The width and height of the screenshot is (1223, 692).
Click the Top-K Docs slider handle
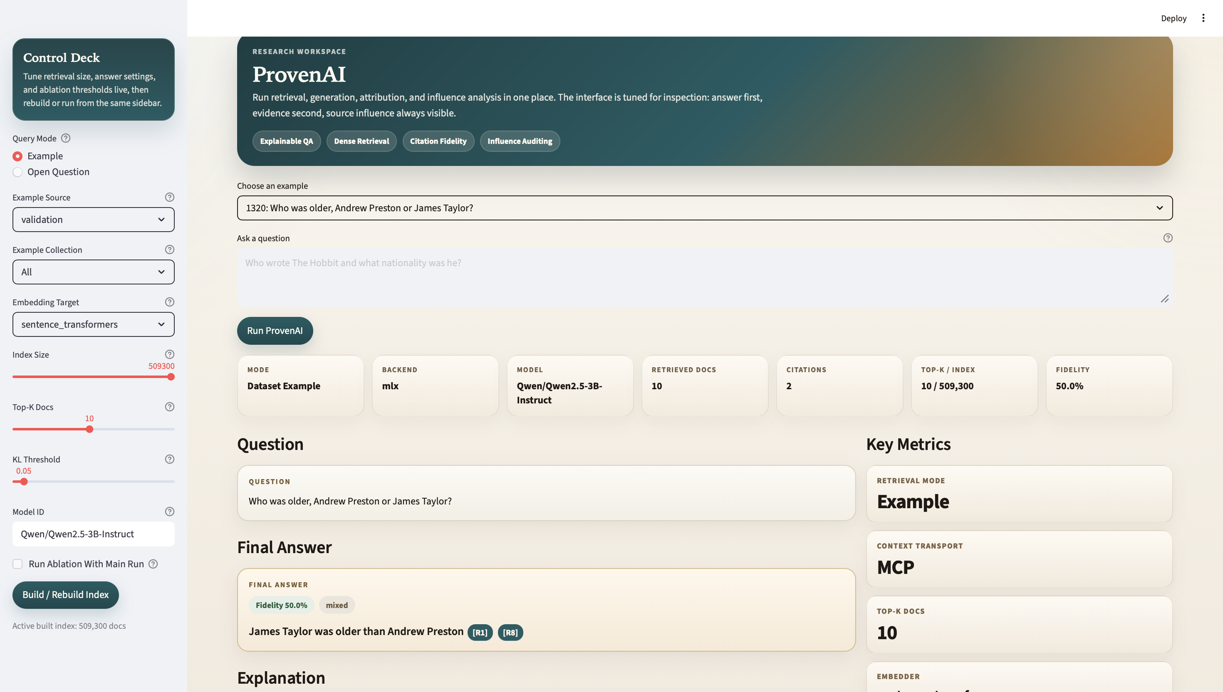click(x=89, y=430)
